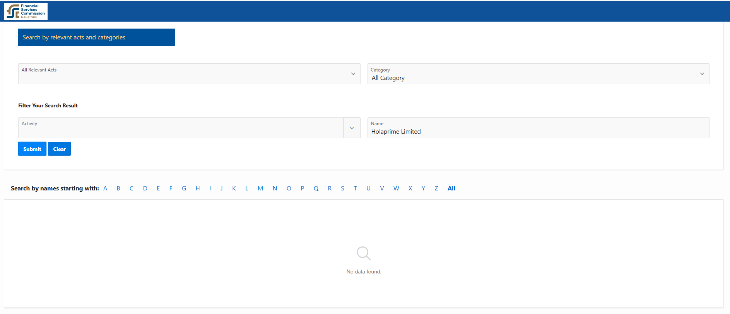
Task: Filter names starting with L
Action: 246,188
